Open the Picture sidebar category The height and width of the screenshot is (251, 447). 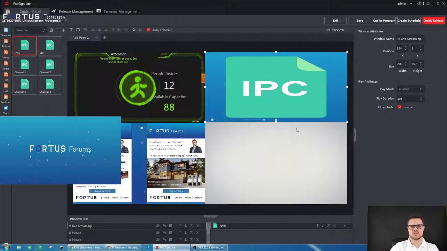6,43
